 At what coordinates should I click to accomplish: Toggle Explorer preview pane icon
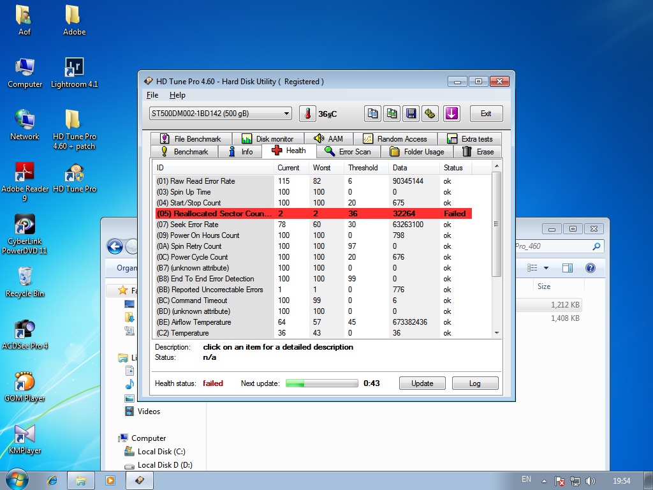pos(568,268)
